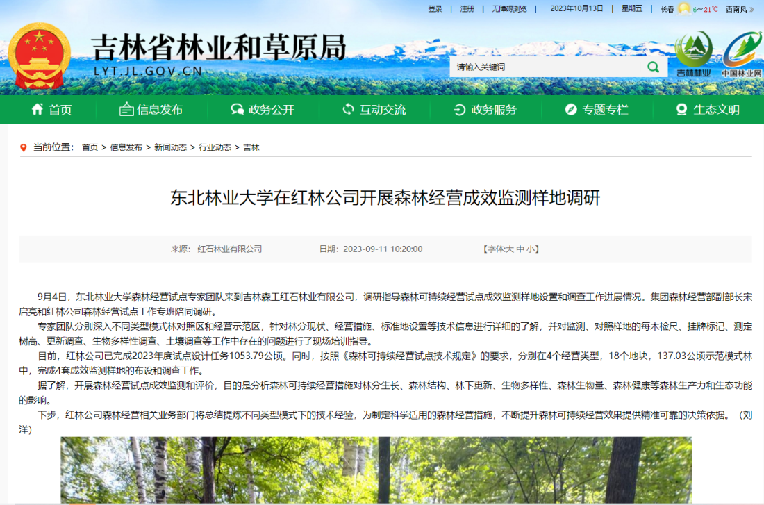The image size is (764, 505).
Task: Open the 吉林林业 logo link
Action: click(x=693, y=54)
